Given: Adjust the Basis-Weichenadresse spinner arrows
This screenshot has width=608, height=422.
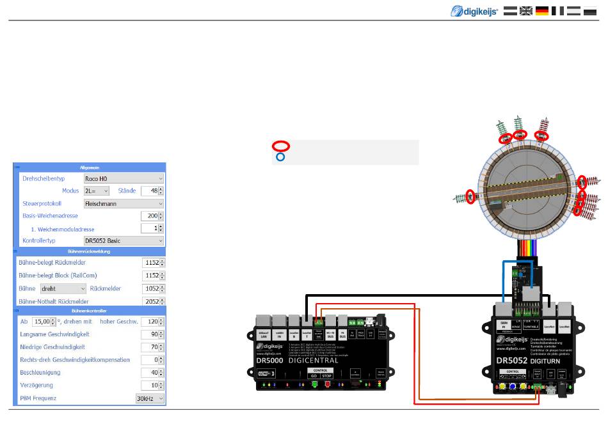Looking at the screenshot, I should (x=161, y=216).
